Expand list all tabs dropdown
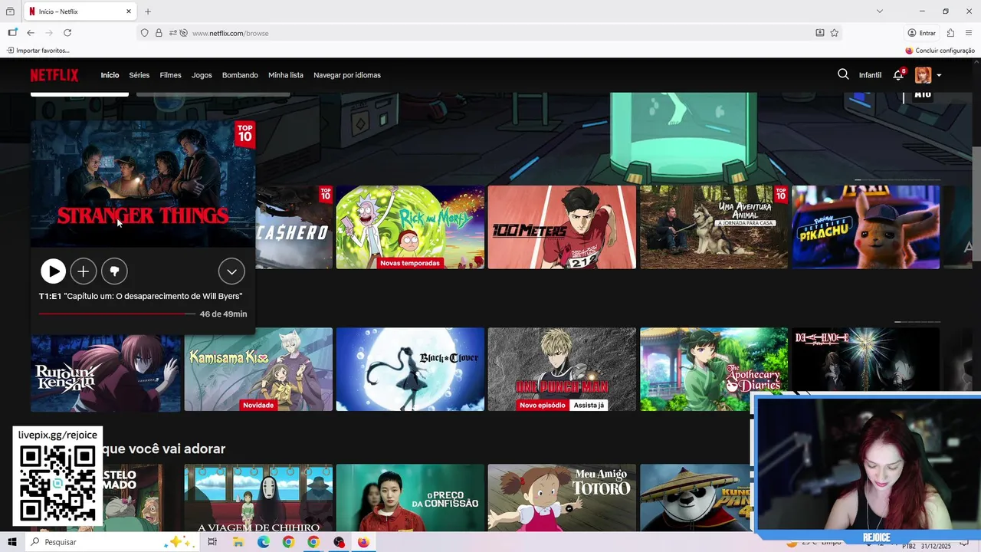This screenshot has height=552, width=981. point(880,11)
